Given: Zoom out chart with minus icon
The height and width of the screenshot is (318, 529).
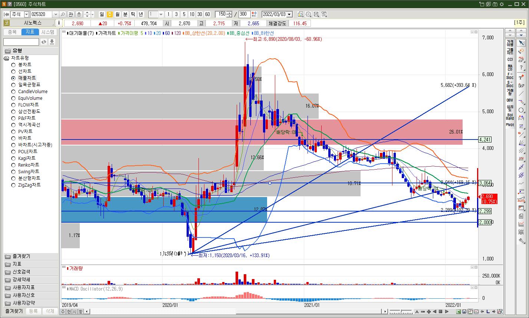Looking at the screenshot, I should point(423,311).
